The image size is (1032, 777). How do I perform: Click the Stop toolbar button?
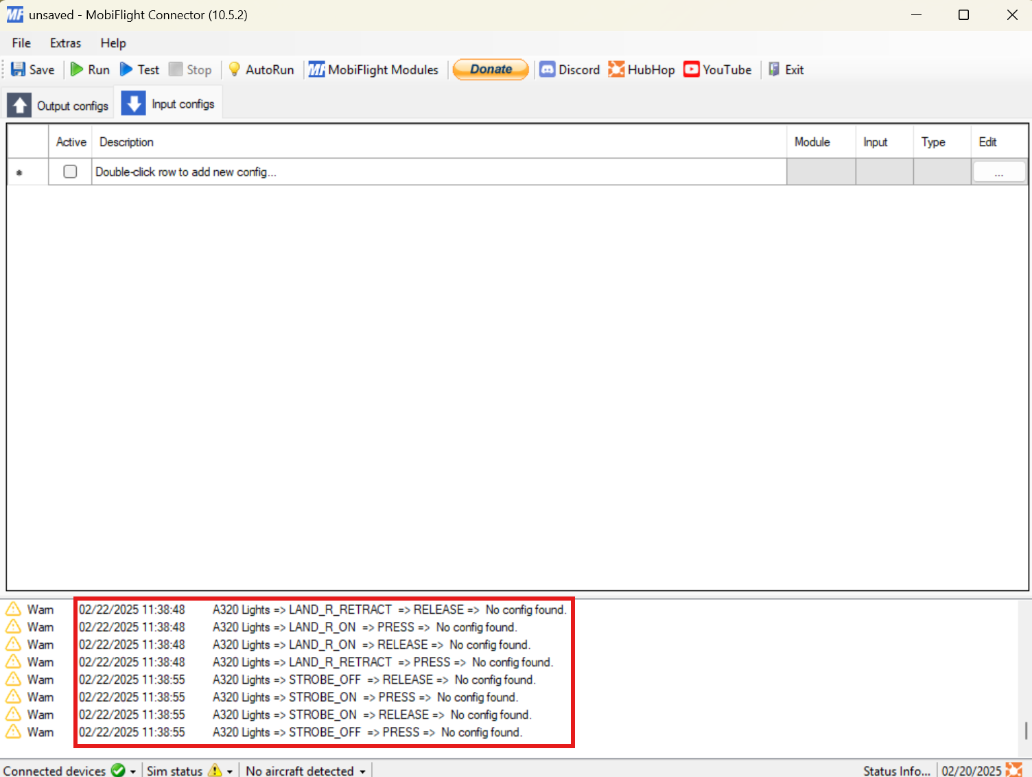coord(190,69)
